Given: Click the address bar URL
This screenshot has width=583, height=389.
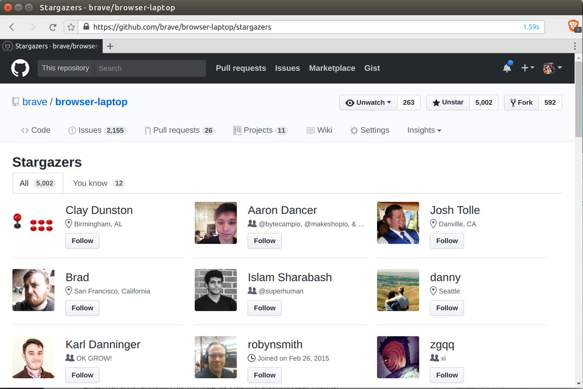Looking at the screenshot, I should (x=182, y=27).
